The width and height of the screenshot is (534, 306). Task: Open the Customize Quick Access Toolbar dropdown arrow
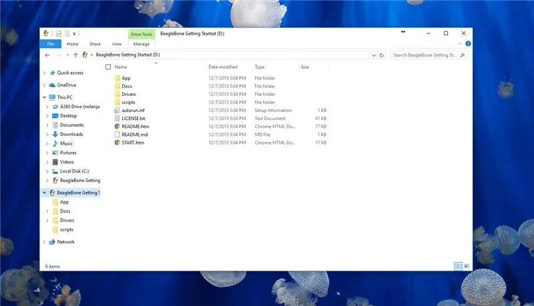74,33
